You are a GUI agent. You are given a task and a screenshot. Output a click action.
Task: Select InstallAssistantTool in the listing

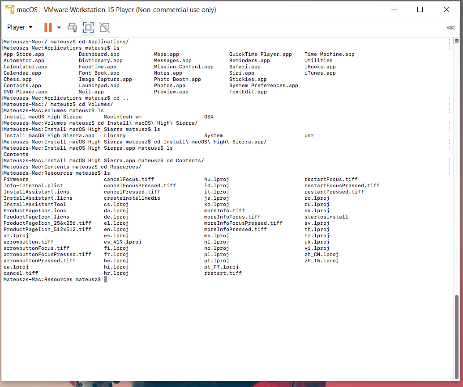(x=35, y=204)
